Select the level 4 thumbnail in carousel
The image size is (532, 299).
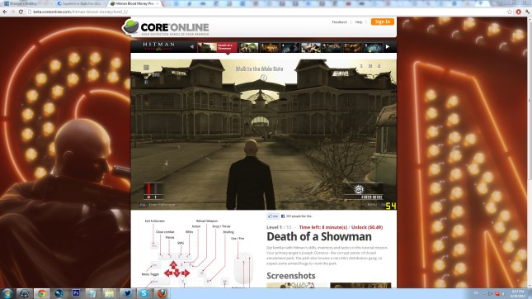coord(290,47)
